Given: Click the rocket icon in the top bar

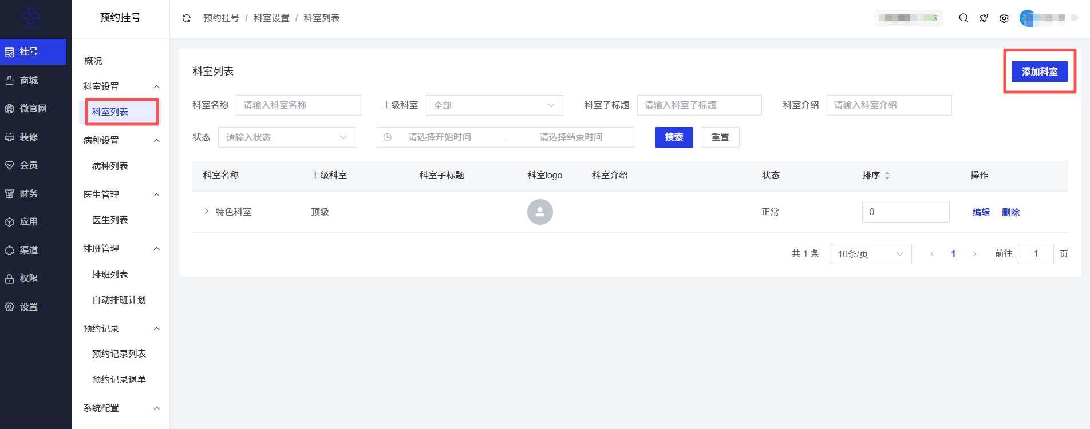Looking at the screenshot, I should (984, 18).
